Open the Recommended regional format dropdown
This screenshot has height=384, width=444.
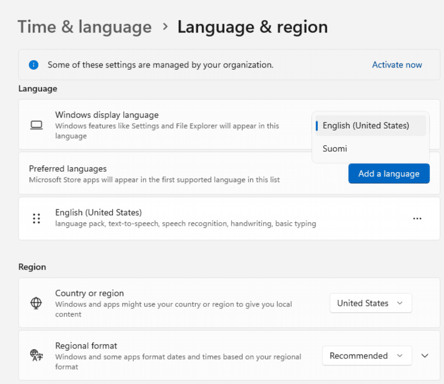[367, 355]
